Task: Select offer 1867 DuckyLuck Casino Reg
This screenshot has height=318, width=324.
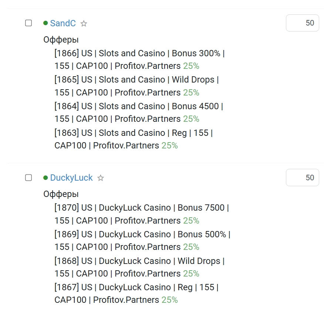Action: pos(136,294)
